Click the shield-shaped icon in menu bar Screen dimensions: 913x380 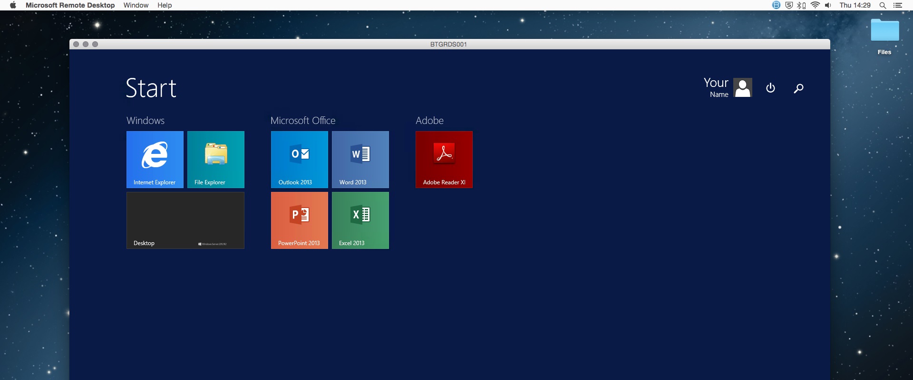(789, 5)
